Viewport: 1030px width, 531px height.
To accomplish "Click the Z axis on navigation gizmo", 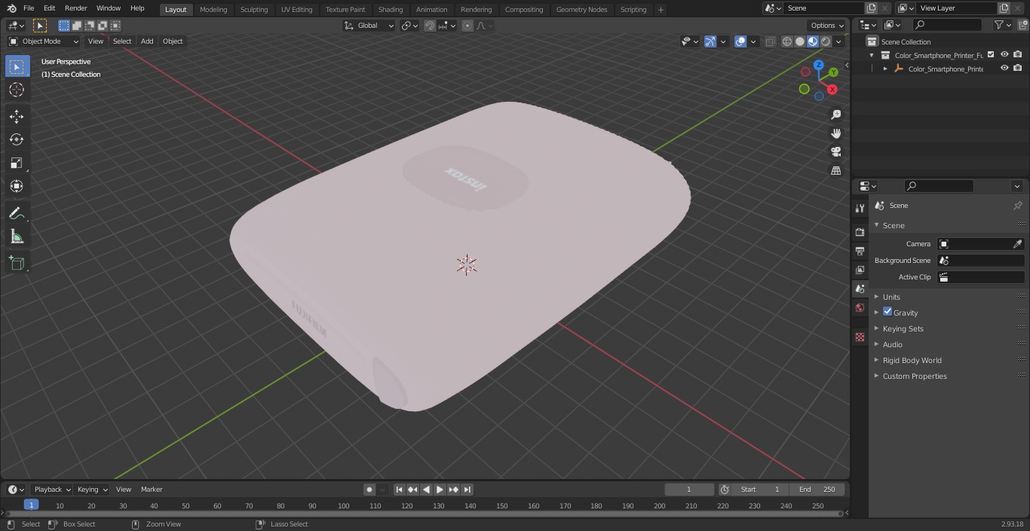I will tap(819, 66).
